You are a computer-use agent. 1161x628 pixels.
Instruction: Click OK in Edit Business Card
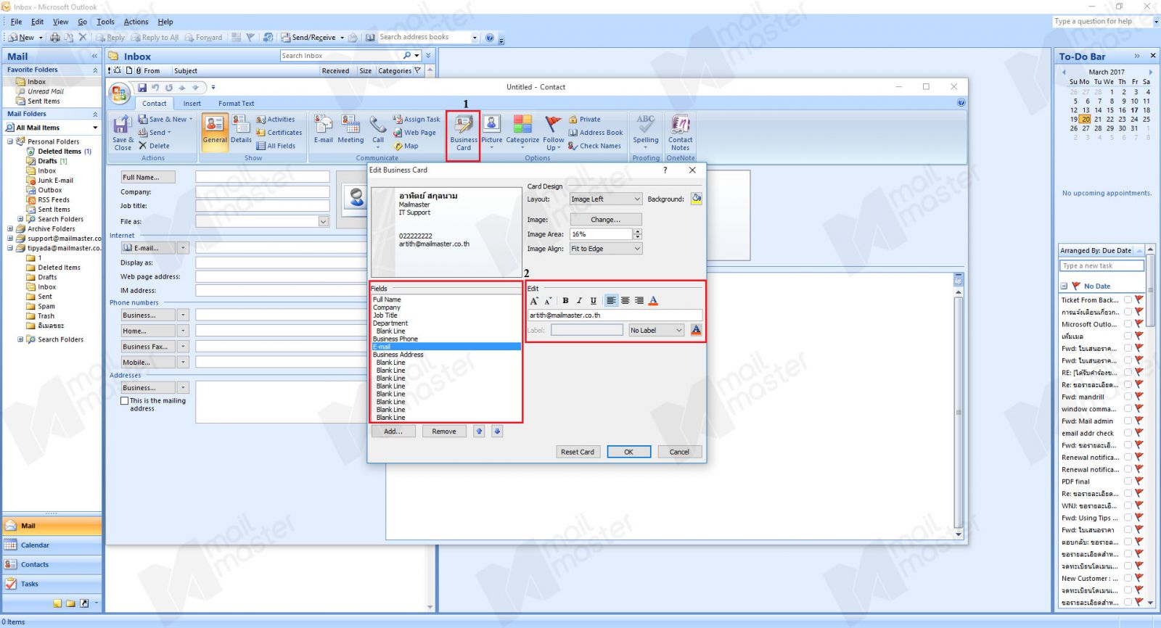pyautogui.click(x=628, y=452)
